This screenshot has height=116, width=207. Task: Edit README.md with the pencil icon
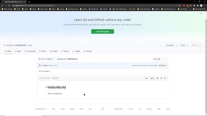click(x=161, y=78)
